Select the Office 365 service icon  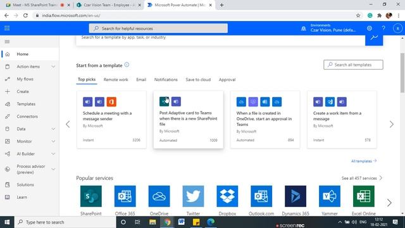click(125, 196)
